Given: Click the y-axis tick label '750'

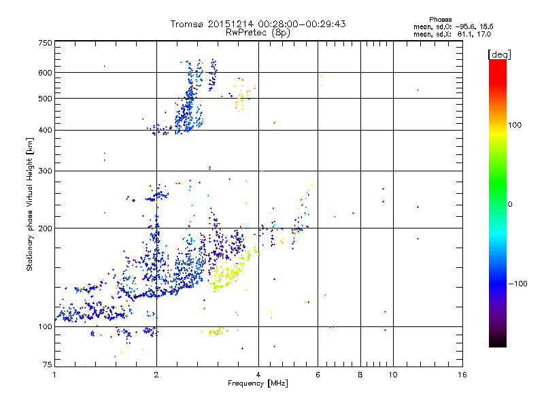Looking at the screenshot, I should pos(45,43).
